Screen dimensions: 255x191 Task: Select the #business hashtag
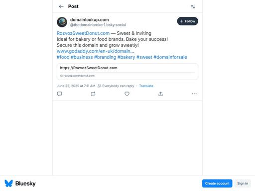pos(82,57)
